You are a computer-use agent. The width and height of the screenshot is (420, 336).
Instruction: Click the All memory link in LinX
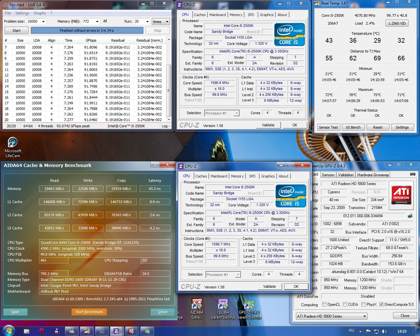tap(105, 21)
